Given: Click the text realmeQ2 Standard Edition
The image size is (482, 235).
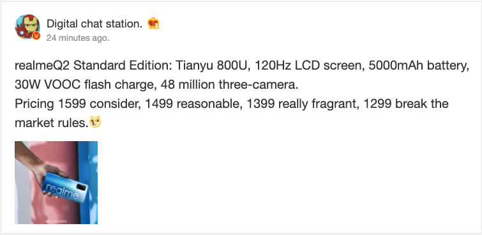Looking at the screenshot, I should 93,66.
